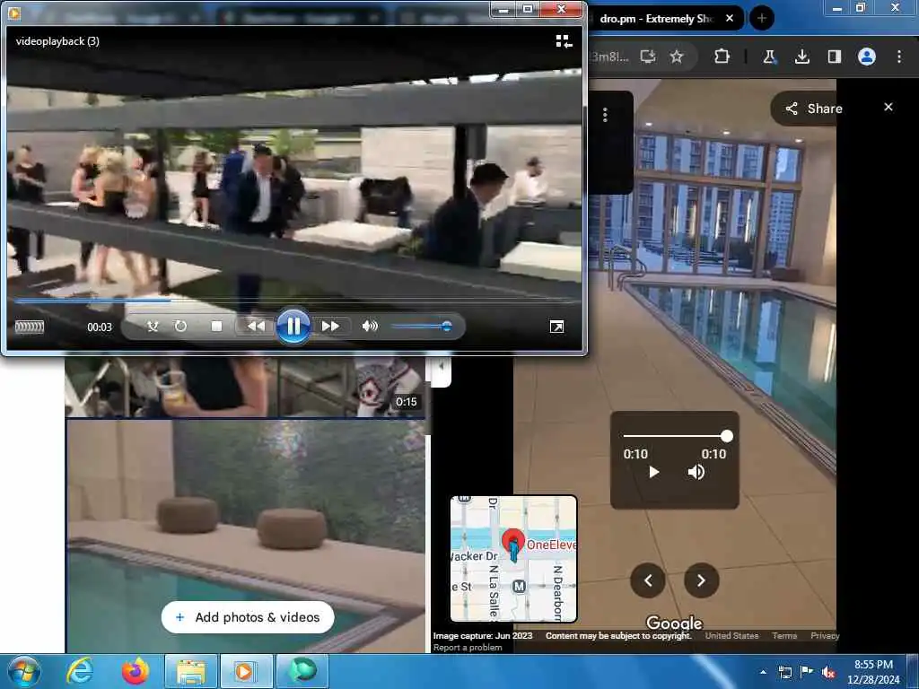919x689 pixels.
Task: Show hidden system tray icons
Action: click(763, 672)
